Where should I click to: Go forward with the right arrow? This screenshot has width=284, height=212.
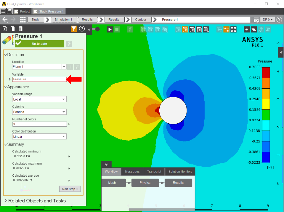click(x=13, y=19)
